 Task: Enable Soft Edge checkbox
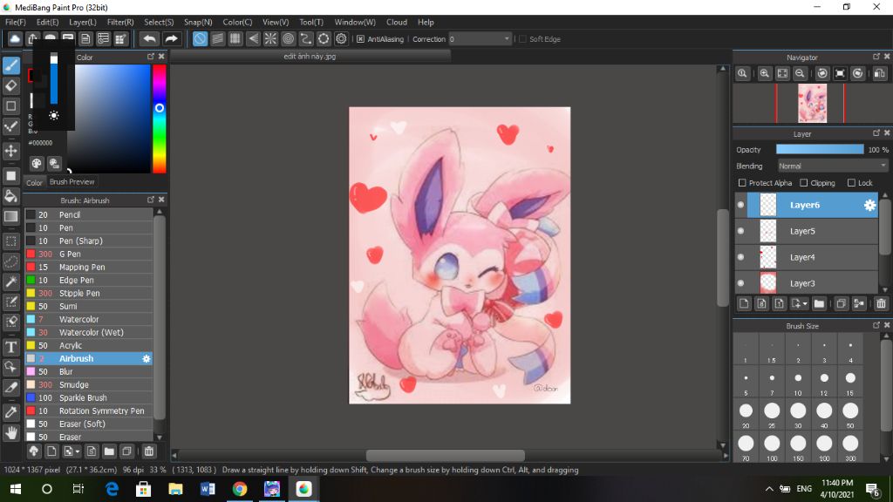pos(522,39)
